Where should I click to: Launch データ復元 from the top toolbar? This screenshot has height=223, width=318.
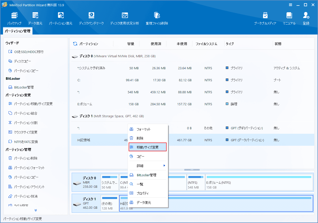[x=35, y=18]
